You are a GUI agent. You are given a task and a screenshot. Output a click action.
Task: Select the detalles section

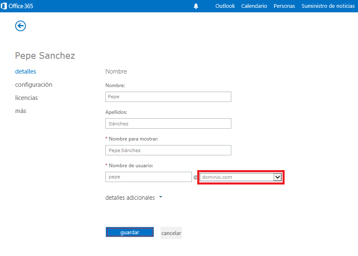tap(25, 71)
